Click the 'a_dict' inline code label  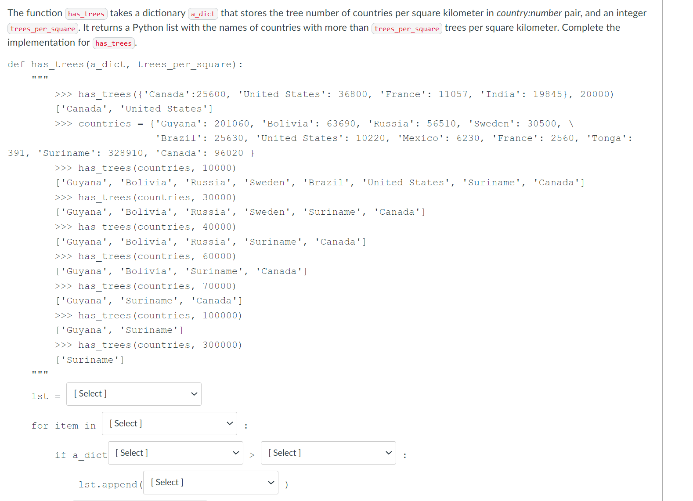click(x=203, y=14)
